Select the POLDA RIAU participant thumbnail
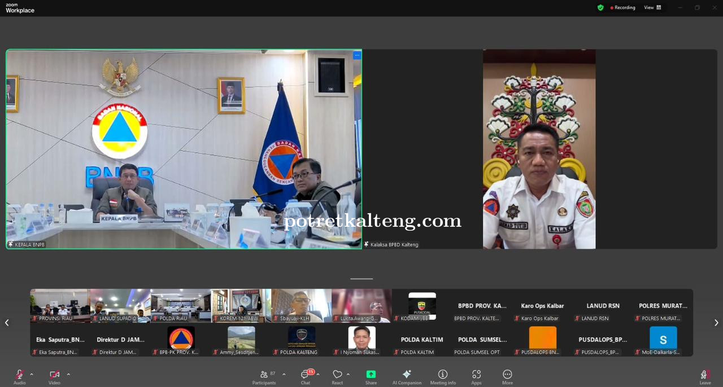This screenshot has height=387, width=723. [181, 306]
